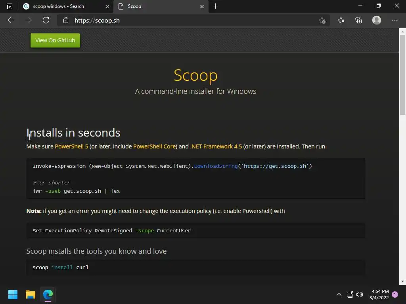Open the network status tray icon
The height and width of the screenshot is (304, 406).
350,294
